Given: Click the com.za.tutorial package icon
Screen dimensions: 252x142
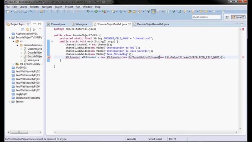Looking at the screenshot, I should pyautogui.click(x=21, y=45).
